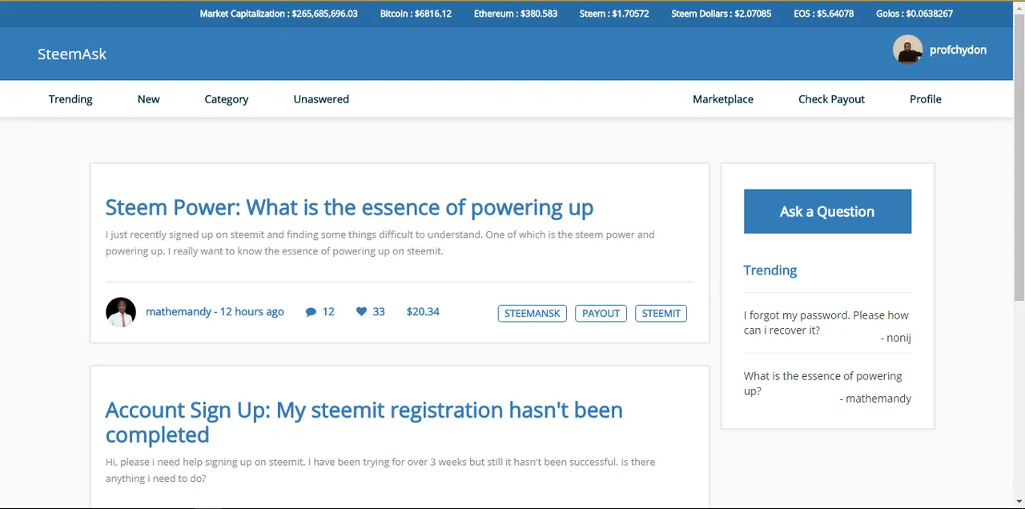Open trending question about forgotten password
This screenshot has height=509, width=1025.
click(x=826, y=323)
